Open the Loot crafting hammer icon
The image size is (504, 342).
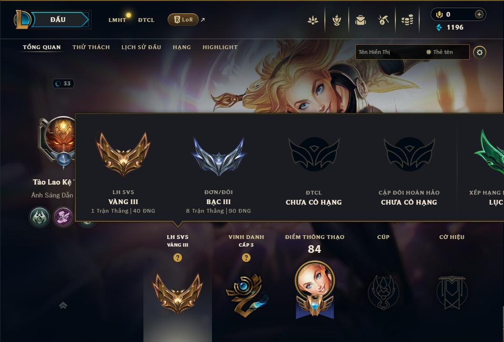383,20
